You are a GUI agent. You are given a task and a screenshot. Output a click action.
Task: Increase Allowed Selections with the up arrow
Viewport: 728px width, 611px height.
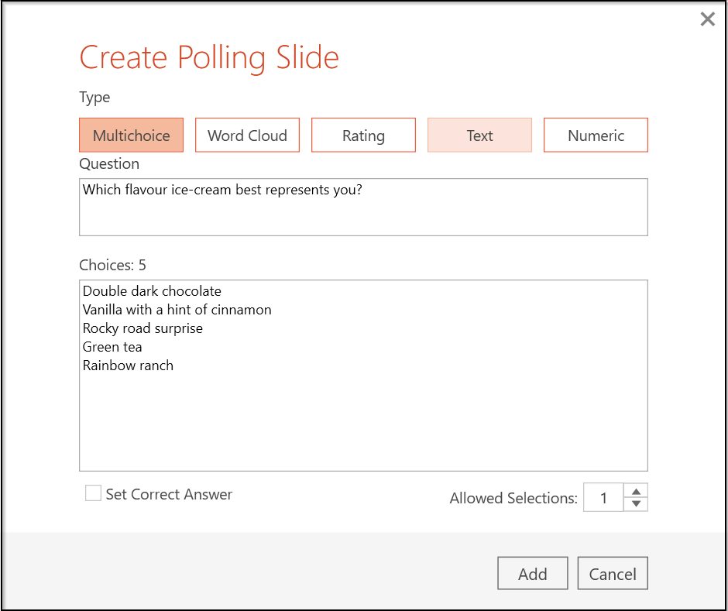click(x=636, y=491)
